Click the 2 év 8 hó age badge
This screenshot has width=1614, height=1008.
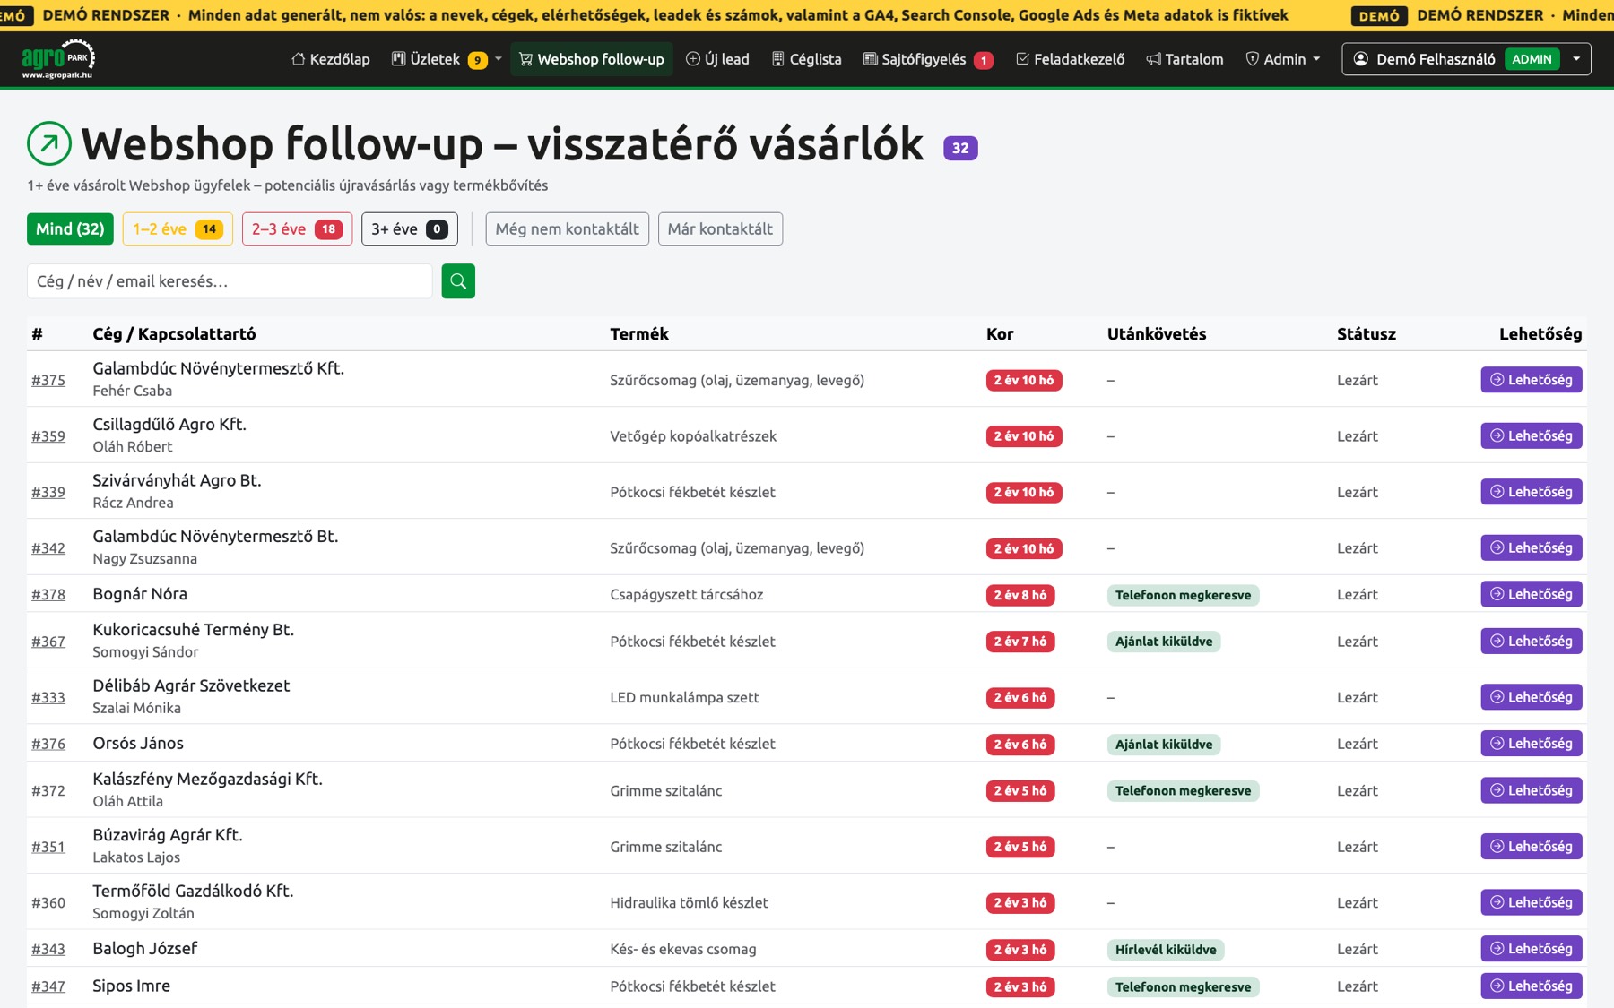(x=1020, y=595)
